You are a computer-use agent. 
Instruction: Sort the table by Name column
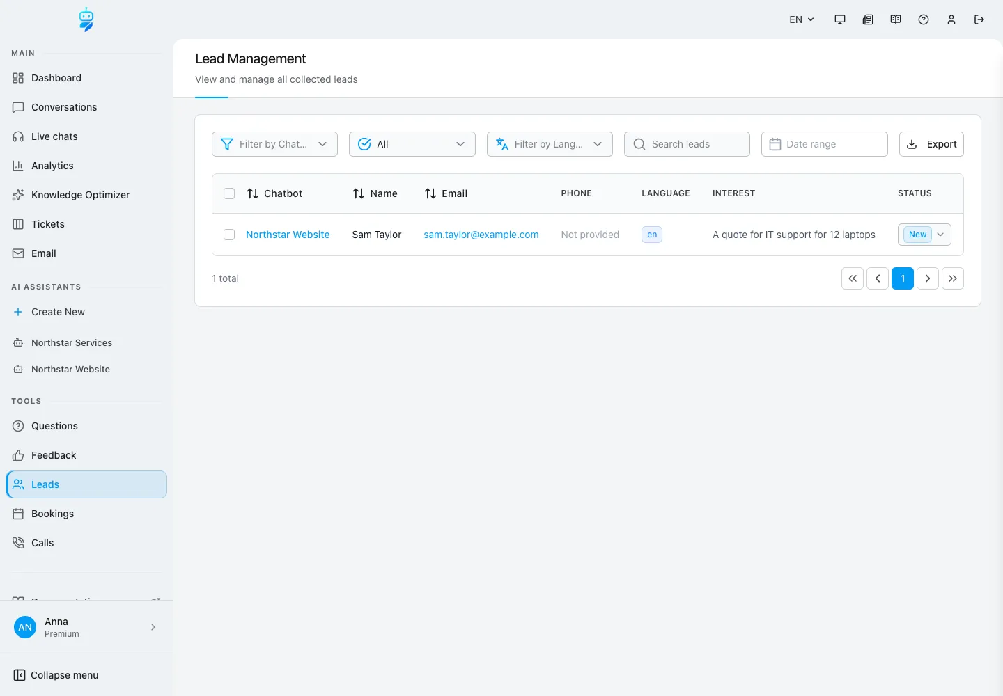pos(375,193)
